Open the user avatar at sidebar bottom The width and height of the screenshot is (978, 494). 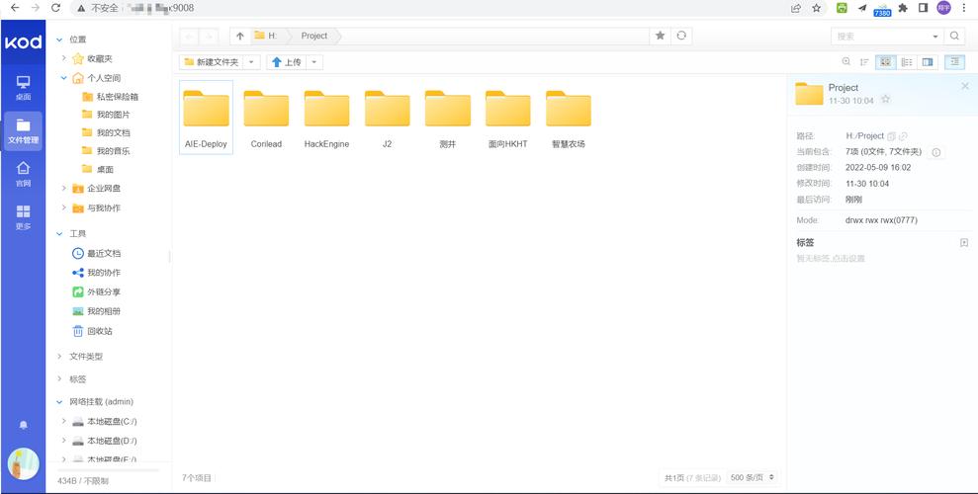click(23, 463)
